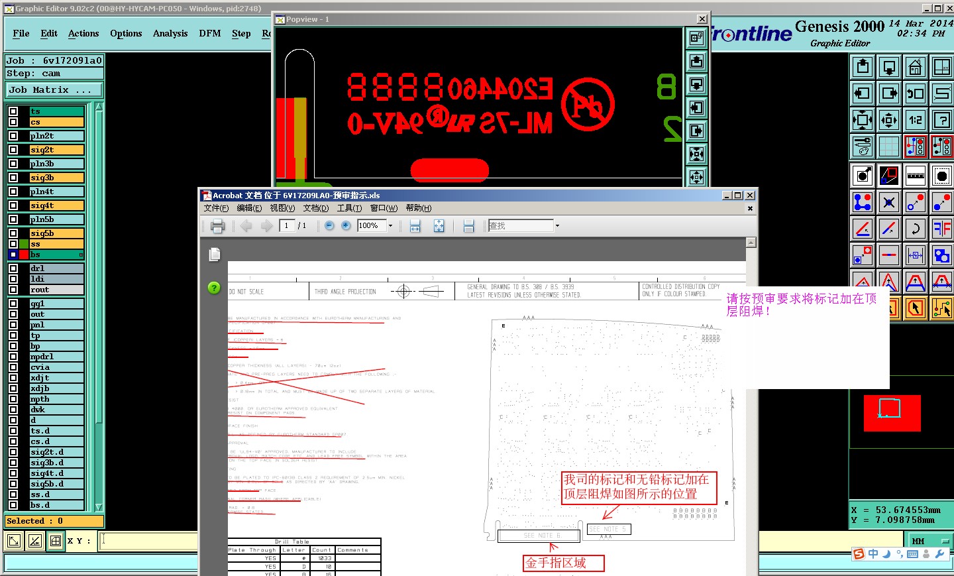This screenshot has width=954, height=576.
Task: Click the overlapping blue shapes icon
Action: pos(941,255)
